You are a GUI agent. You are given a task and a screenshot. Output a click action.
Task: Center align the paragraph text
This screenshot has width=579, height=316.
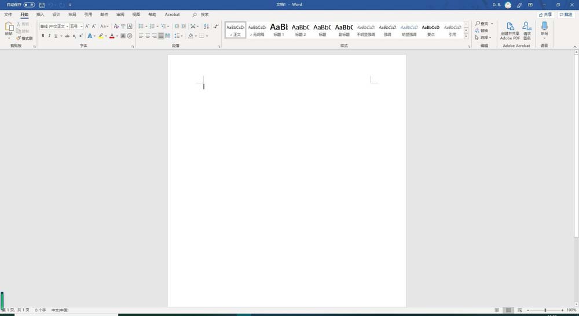tap(148, 36)
